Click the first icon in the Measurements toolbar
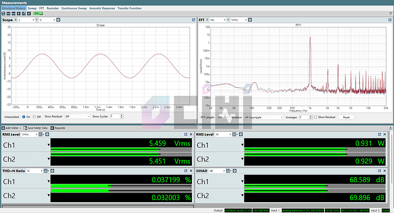The image size is (394, 213). (3, 14)
